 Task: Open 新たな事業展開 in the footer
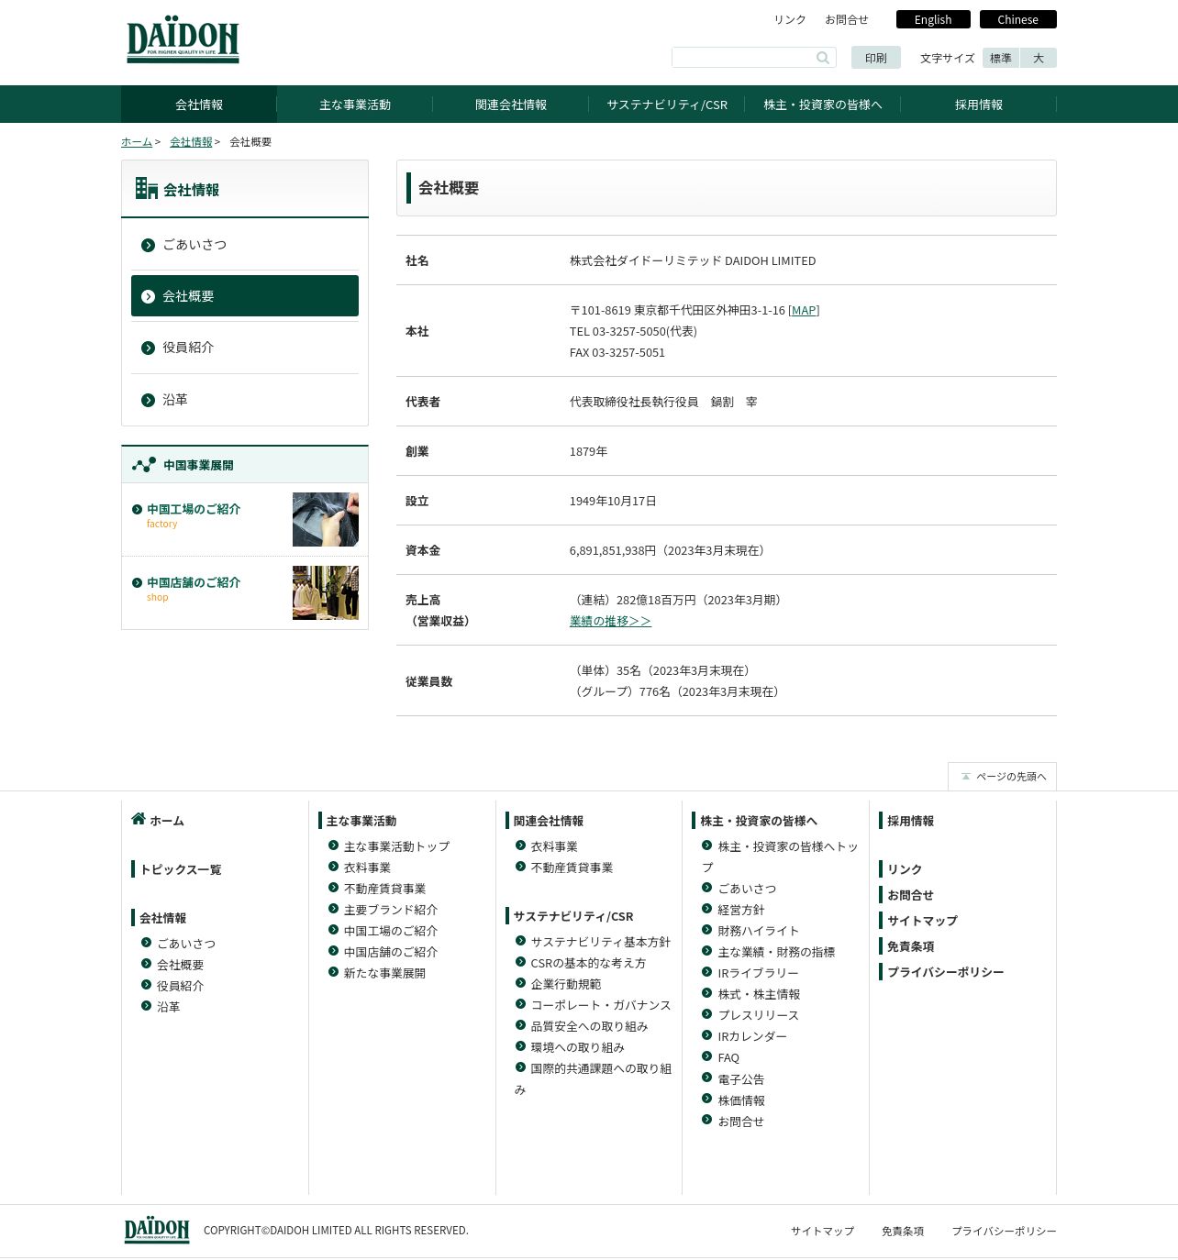385,973
